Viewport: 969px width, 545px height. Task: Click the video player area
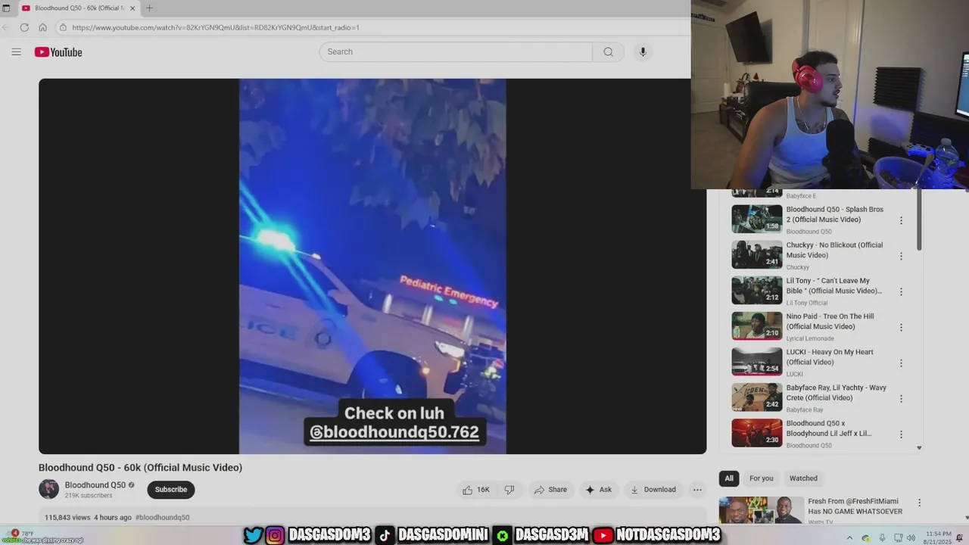coord(372,266)
